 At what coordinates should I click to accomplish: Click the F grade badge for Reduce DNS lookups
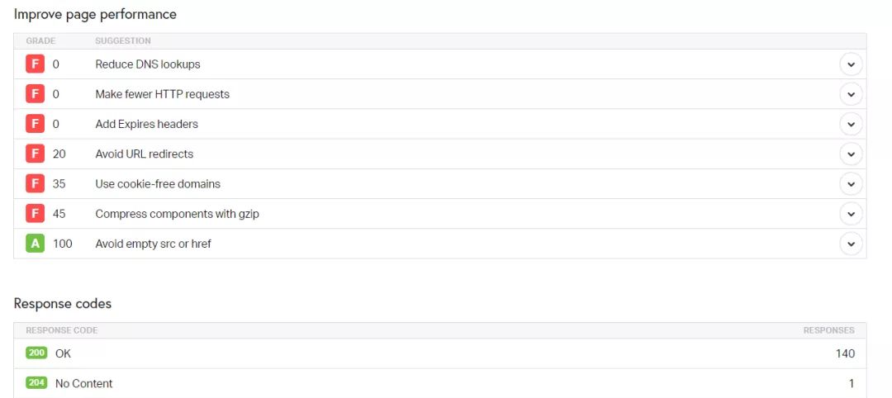(35, 64)
